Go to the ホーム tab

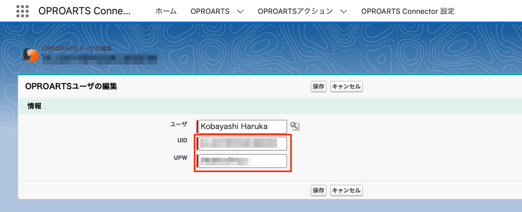(x=166, y=11)
